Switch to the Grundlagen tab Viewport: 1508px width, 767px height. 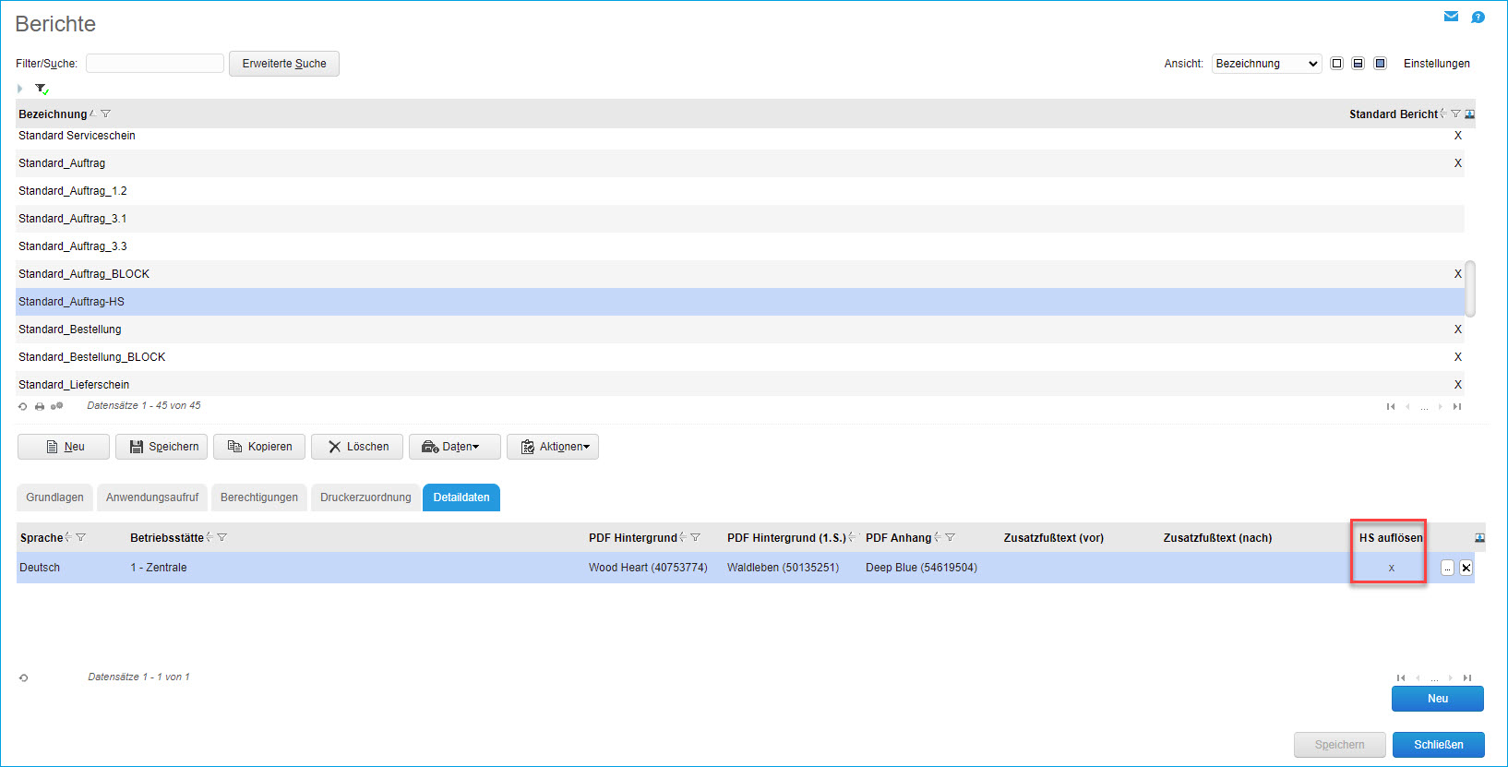pos(54,497)
